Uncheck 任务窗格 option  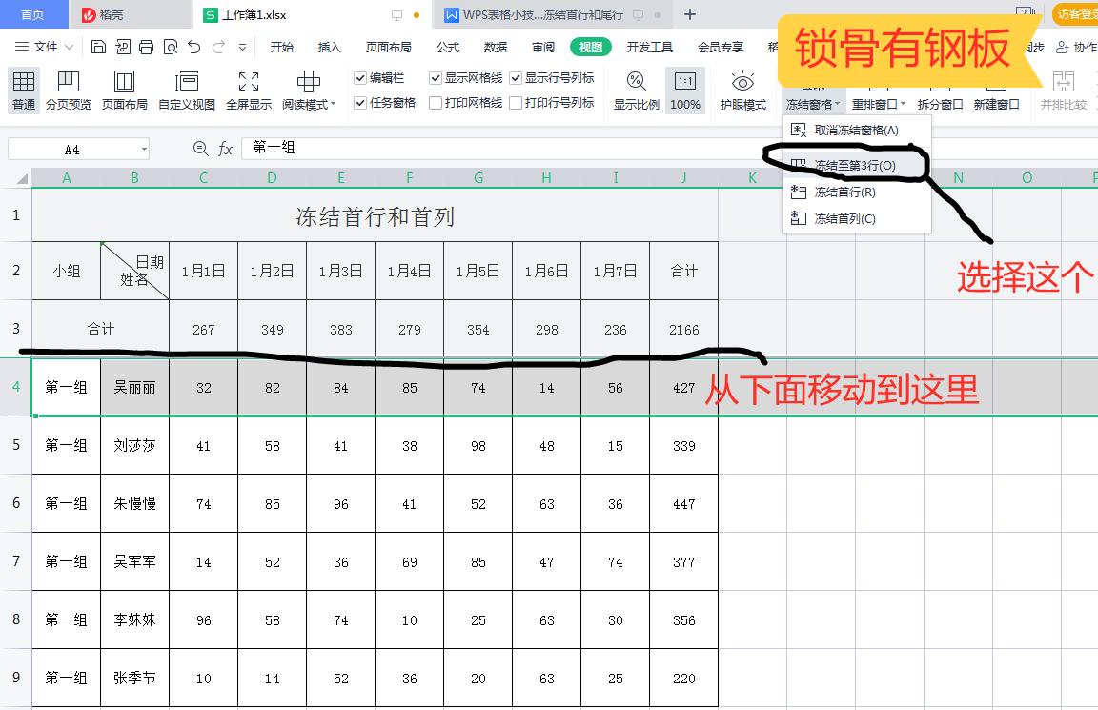(x=360, y=102)
